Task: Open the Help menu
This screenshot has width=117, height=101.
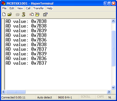Action: [x=50, y=8]
